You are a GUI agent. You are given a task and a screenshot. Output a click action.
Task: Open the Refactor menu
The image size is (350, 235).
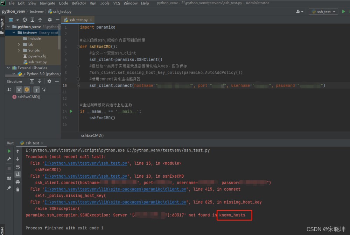pos(79,3)
